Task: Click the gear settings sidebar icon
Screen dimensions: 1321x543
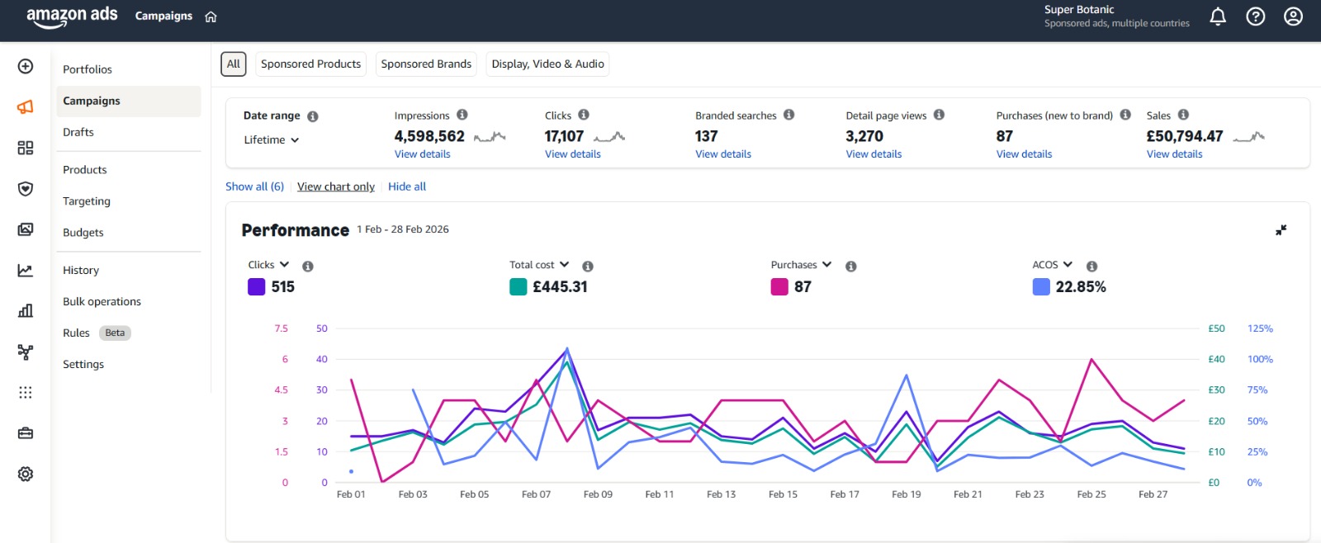Action: (x=26, y=475)
